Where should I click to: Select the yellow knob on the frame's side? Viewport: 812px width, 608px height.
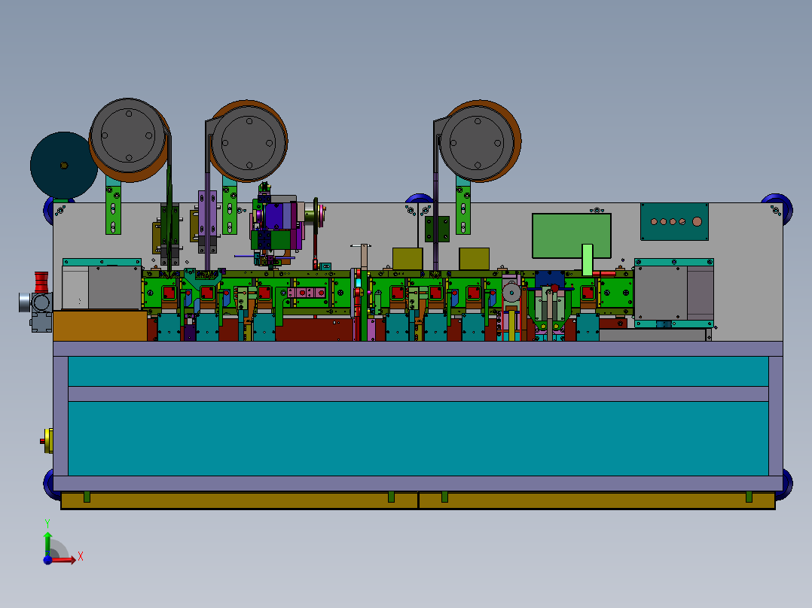(48, 441)
